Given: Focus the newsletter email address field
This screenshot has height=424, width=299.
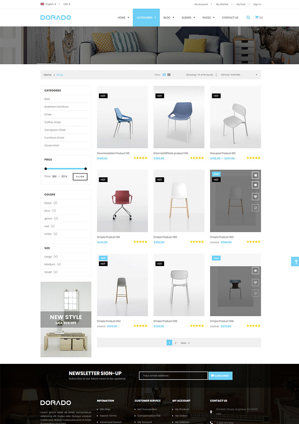Looking at the screenshot, I should [x=173, y=376].
